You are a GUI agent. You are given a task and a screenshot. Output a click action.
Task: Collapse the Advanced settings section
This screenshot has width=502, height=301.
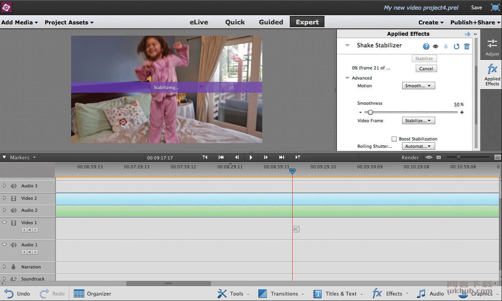pyautogui.click(x=347, y=78)
